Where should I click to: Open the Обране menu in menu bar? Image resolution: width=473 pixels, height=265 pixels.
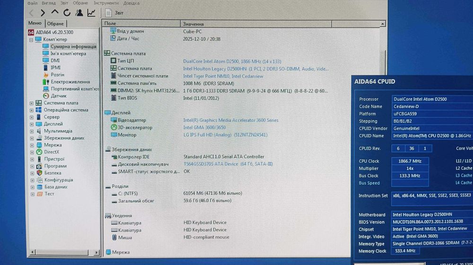pyautogui.click(x=80, y=3)
